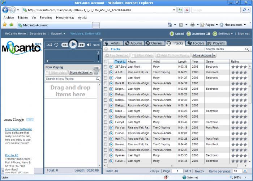Click the IE print icon

(193, 25)
